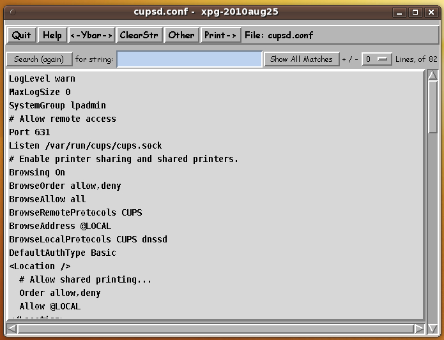The image size is (444, 340).
Task: Minimize the xpg window
Action: 400,11
